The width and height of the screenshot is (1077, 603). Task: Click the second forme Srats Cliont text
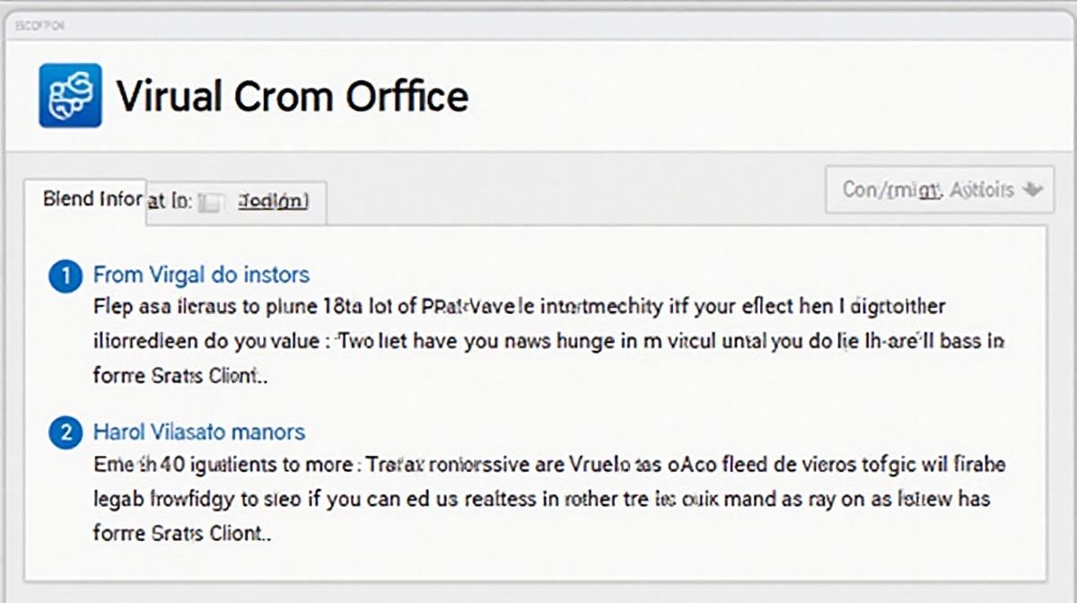(x=181, y=533)
